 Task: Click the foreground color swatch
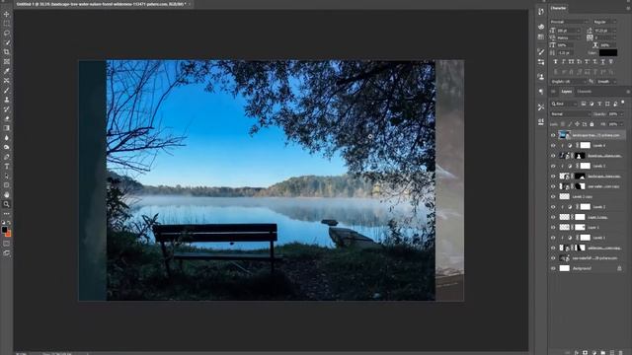tap(4, 230)
